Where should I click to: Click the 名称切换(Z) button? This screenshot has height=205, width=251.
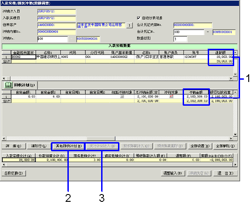tap(14, 173)
